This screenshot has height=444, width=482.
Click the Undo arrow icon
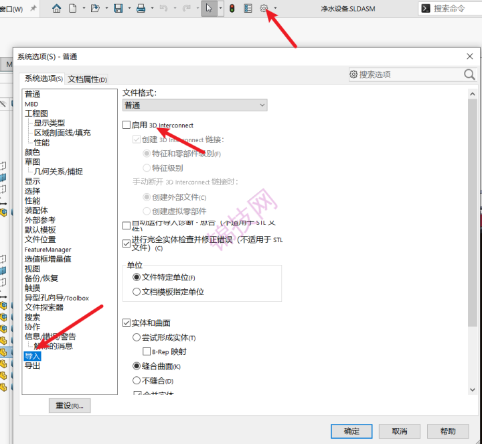163,8
